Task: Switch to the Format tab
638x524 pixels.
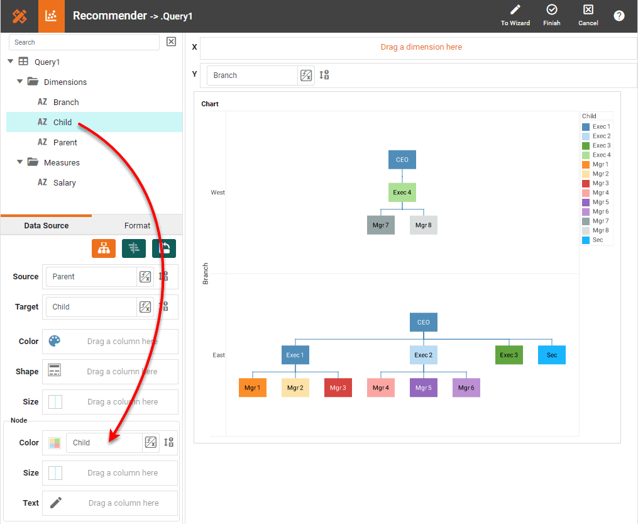Action: click(137, 225)
